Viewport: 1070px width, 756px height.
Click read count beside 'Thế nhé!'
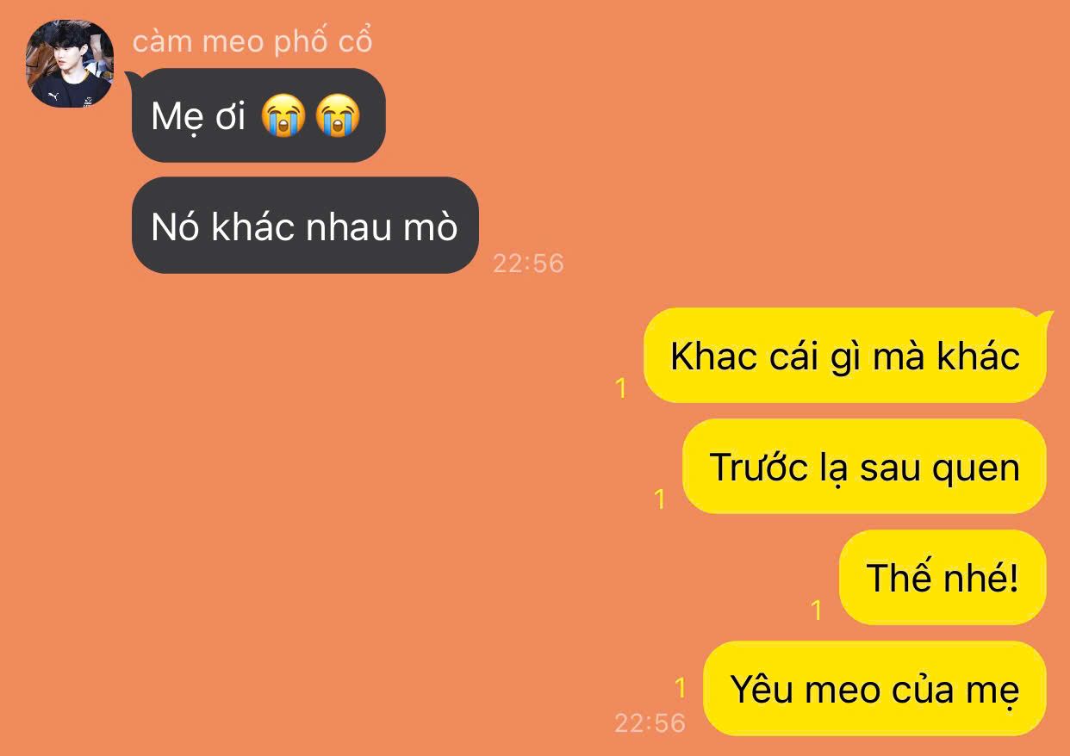pos(817,610)
